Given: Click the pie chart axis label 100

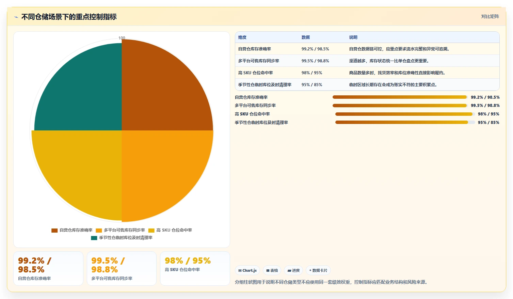Looking at the screenshot, I should click(x=122, y=38).
